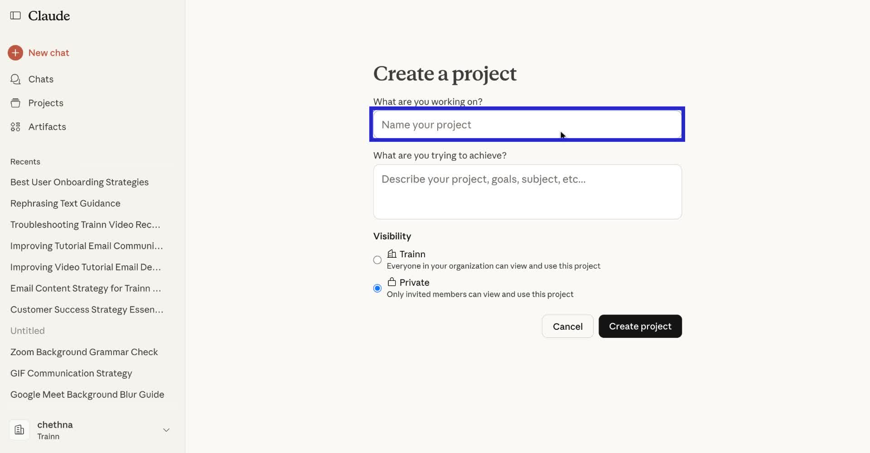Click the project description text area
This screenshot has width=870, height=453.
[x=527, y=192]
